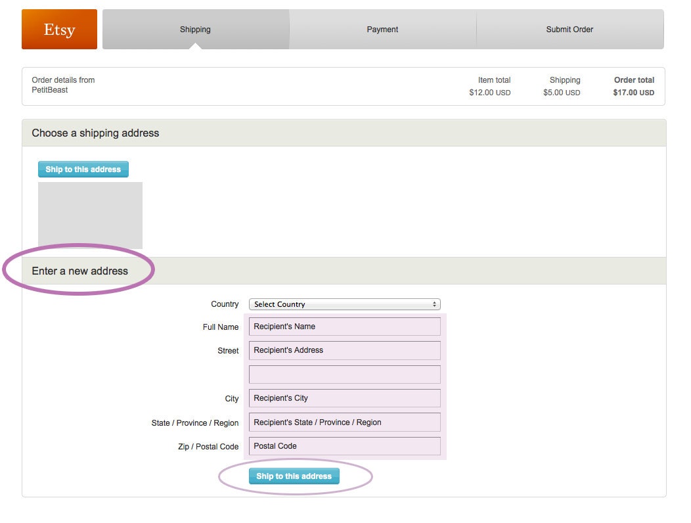Click the empty second street line field
The height and width of the screenshot is (523, 691).
click(345, 375)
